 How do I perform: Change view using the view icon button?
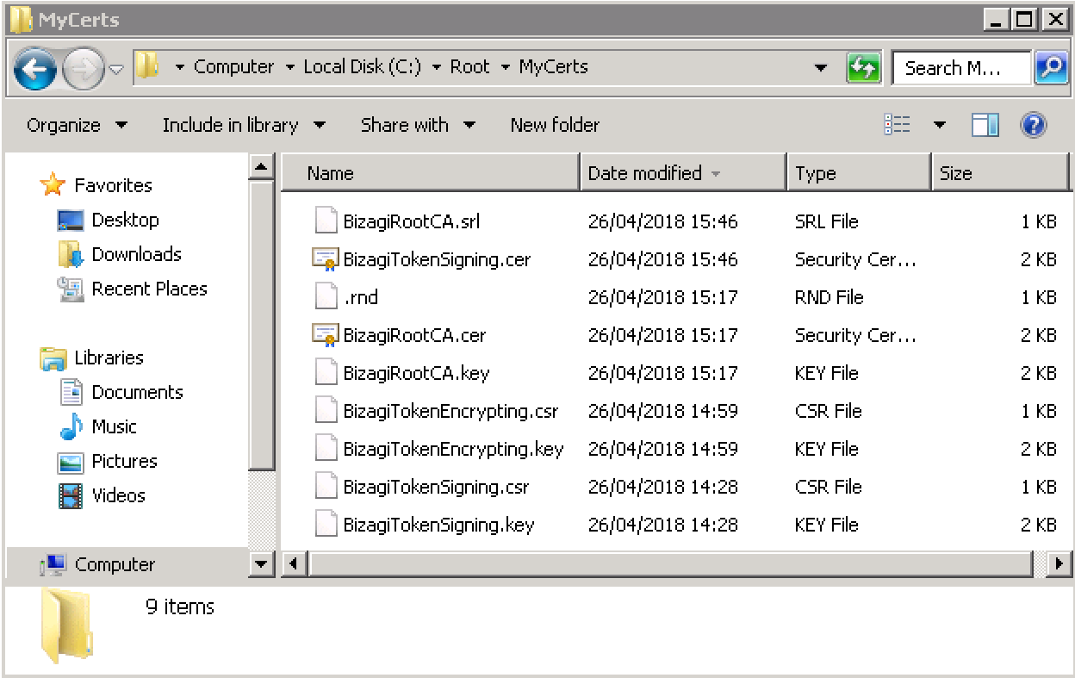[x=898, y=126]
